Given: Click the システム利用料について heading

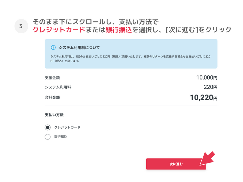Looking at the screenshot, I should click(x=79, y=47).
